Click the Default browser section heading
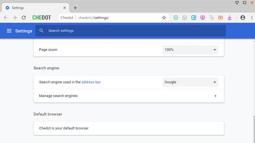 (48, 114)
